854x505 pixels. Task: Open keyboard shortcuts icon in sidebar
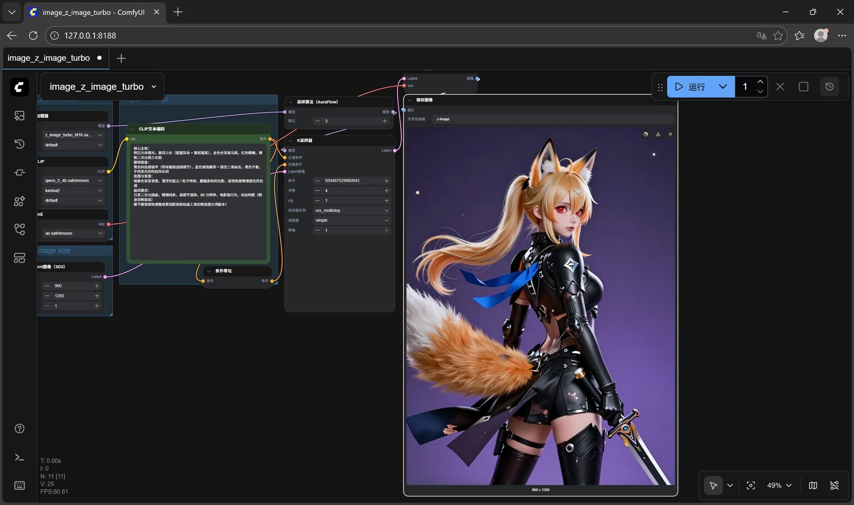click(19, 485)
